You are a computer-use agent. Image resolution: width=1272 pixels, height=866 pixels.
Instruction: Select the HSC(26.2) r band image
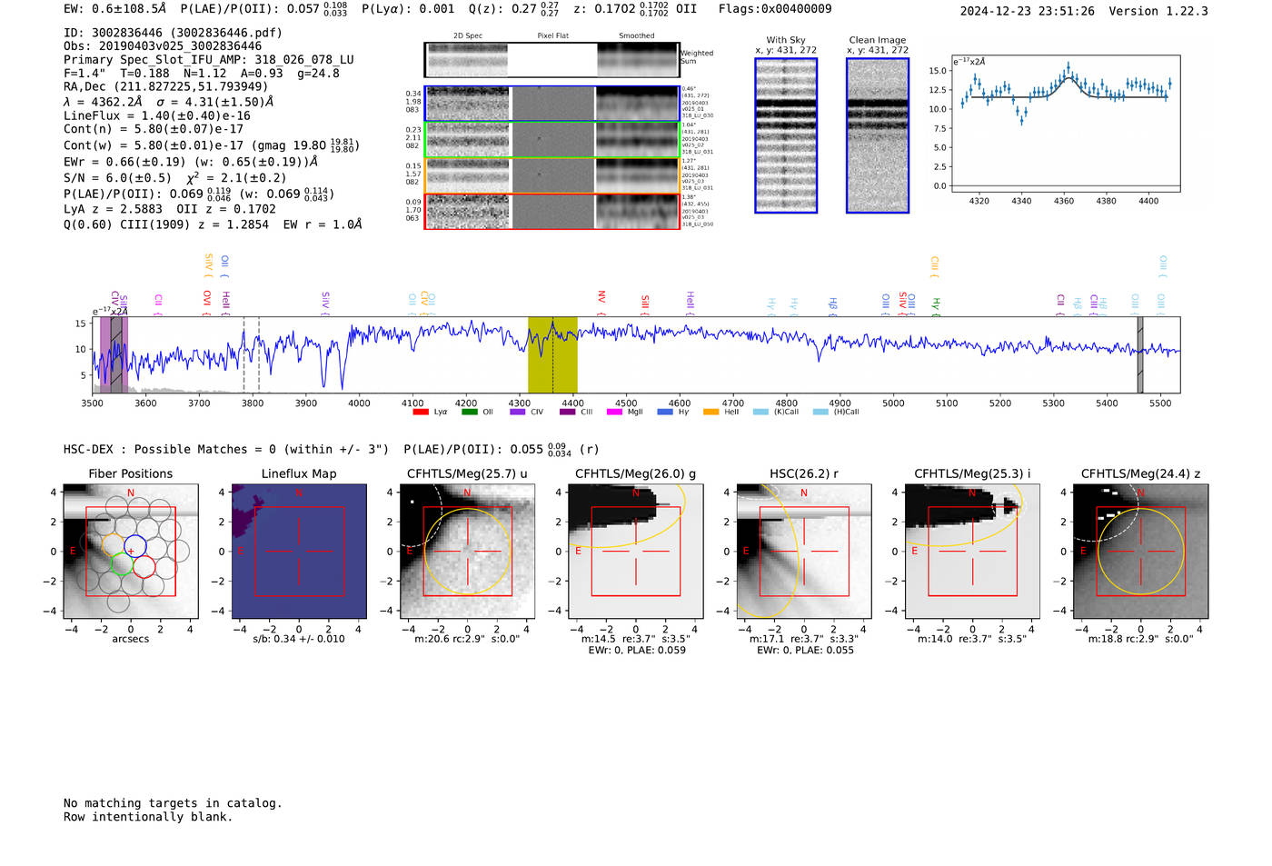click(x=803, y=552)
